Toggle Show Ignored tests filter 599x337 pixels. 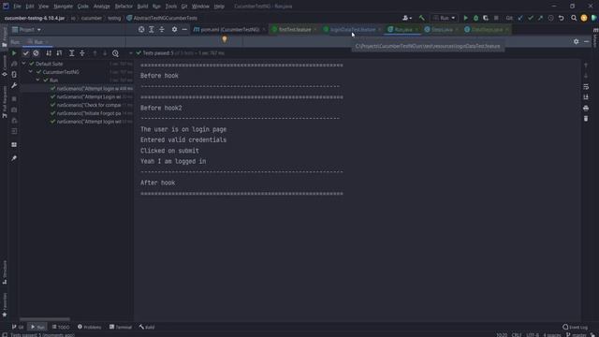36,53
